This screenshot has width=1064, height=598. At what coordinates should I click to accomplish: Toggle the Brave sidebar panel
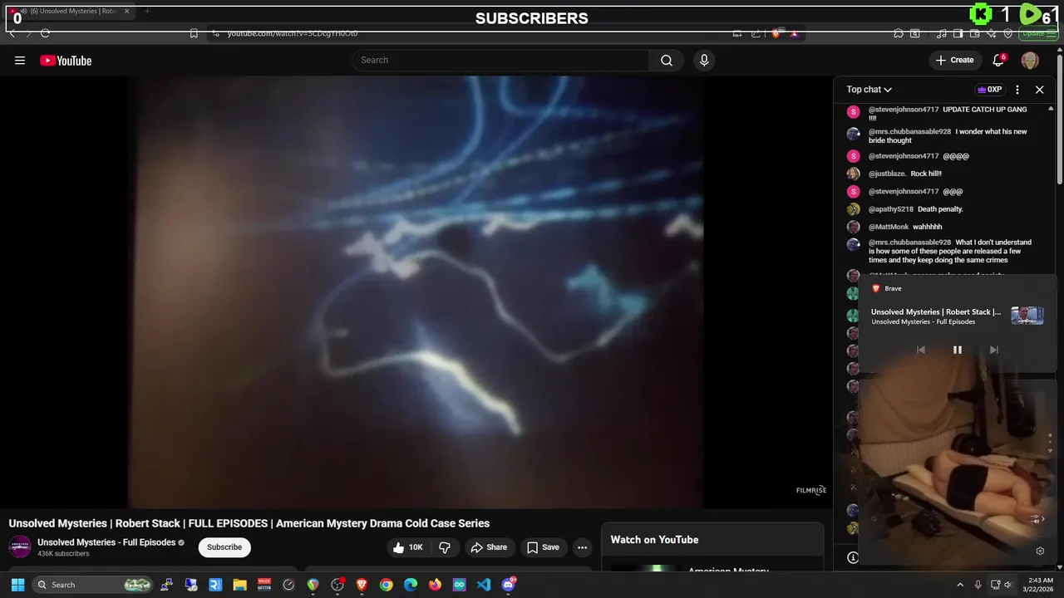pyautogui.click(x=958, y=33)
